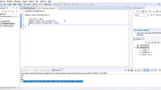Open the Project menu
Viewport: 161px width, 90px height.
tap(31, 1)
